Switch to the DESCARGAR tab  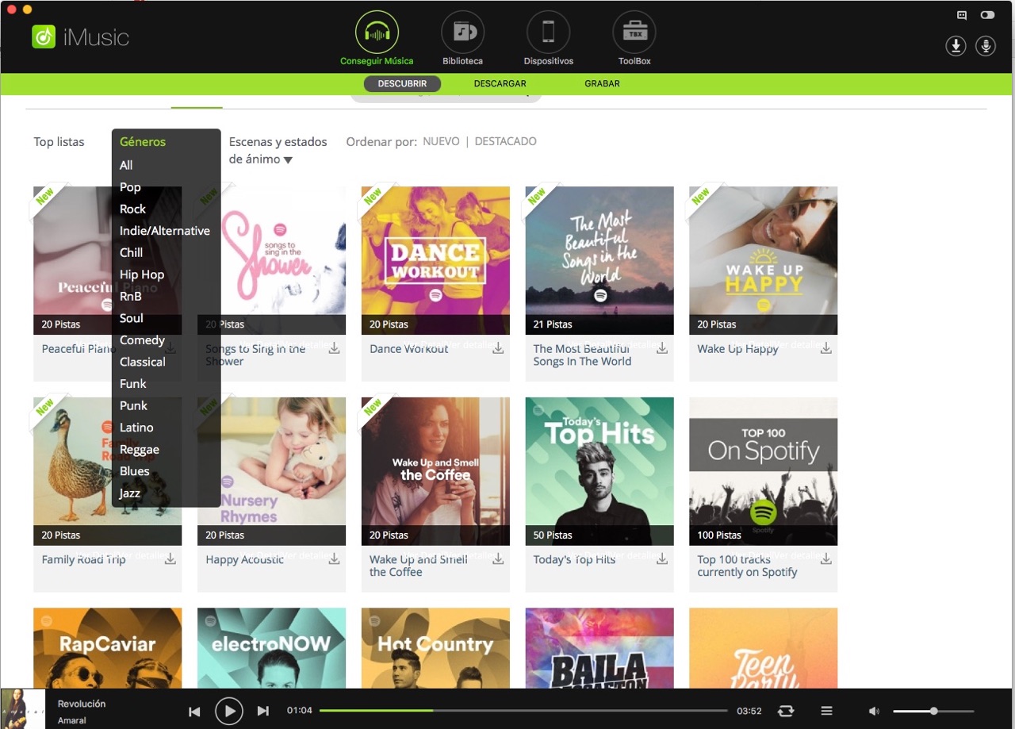point(500,83)
